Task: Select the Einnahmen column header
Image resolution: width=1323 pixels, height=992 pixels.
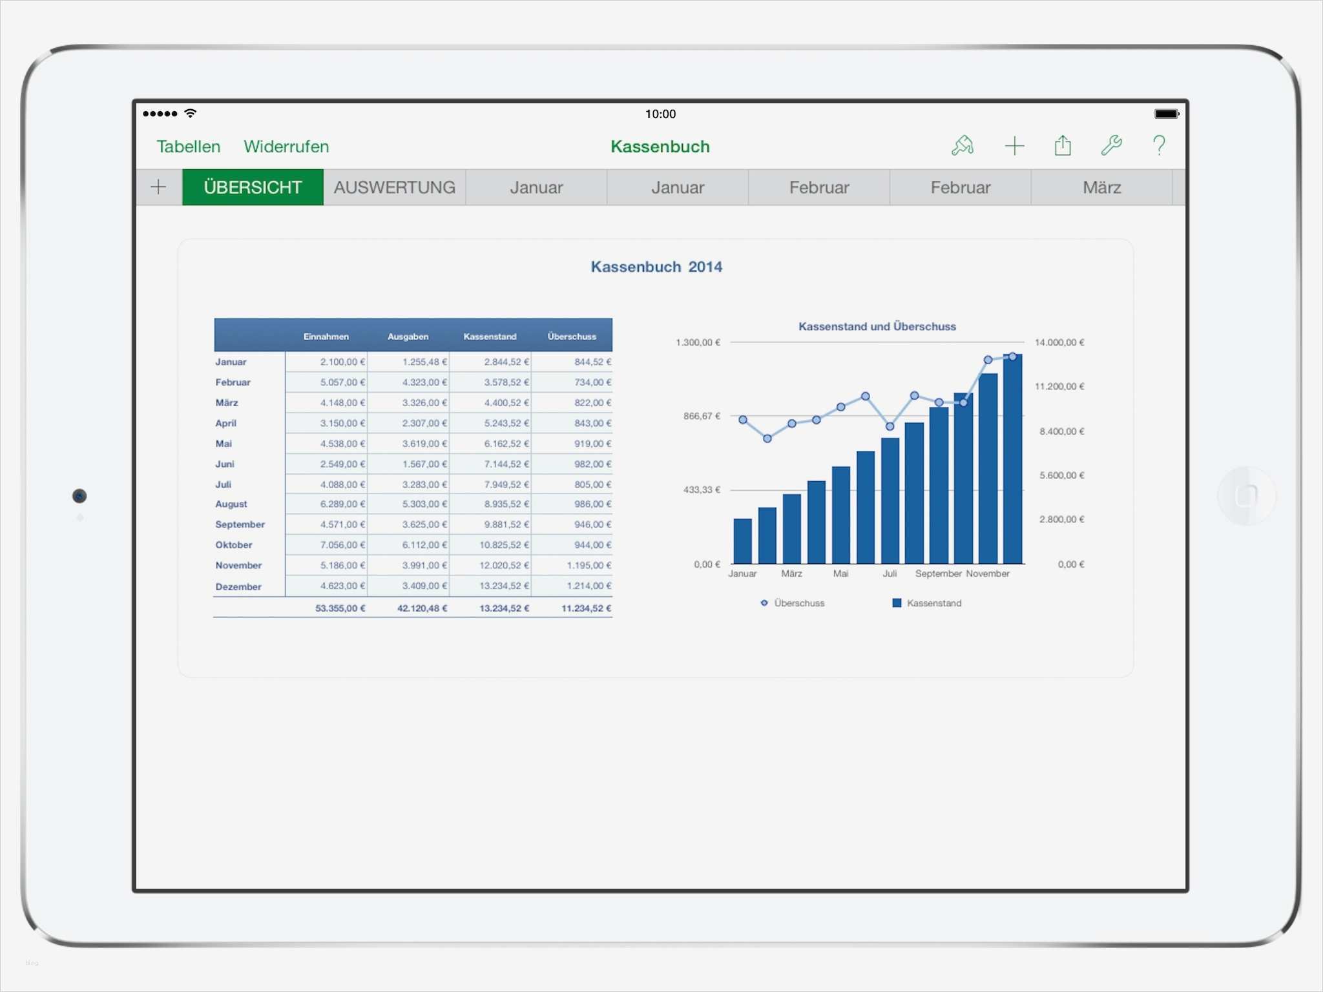Action: (x=326, y=336)
